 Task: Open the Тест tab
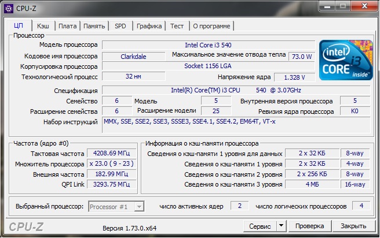click(177, 26)
